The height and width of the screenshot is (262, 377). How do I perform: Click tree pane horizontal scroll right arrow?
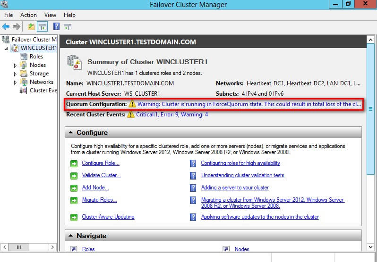click(52, 247)
